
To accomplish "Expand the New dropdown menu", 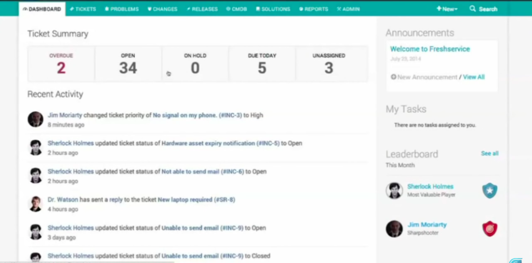I will pyautogui.click(x=447, y=9).
